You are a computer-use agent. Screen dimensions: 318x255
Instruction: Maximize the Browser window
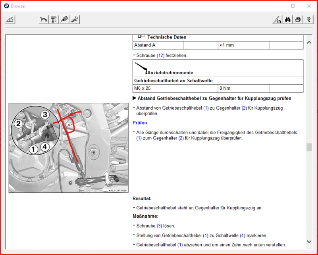pyautogui.click(x=293, y=6)
